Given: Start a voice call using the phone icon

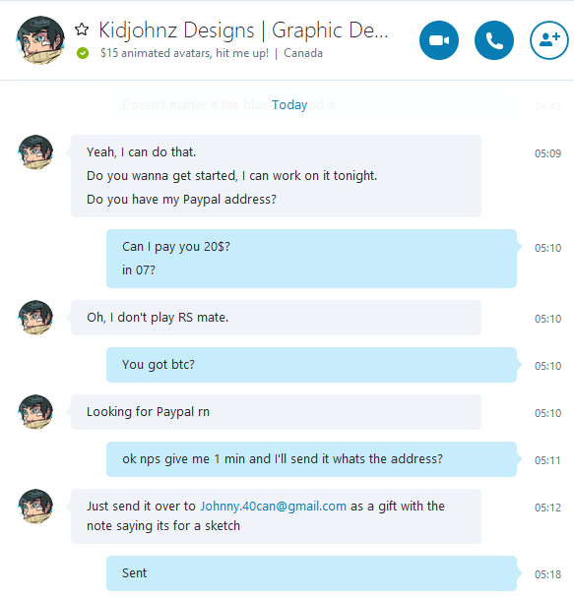Looking at the screenshot, I should [494, 40].
